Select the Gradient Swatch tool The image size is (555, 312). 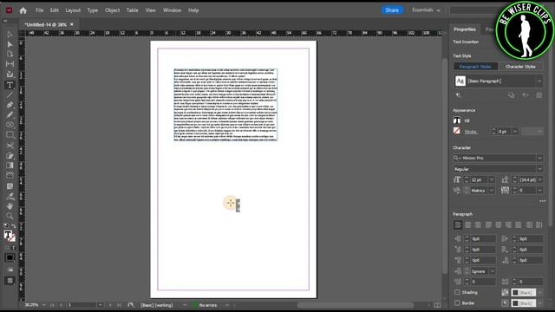tap(10, 166)
